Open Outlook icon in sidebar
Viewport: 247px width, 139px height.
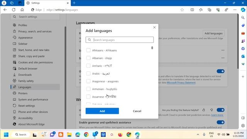point(243,56)
